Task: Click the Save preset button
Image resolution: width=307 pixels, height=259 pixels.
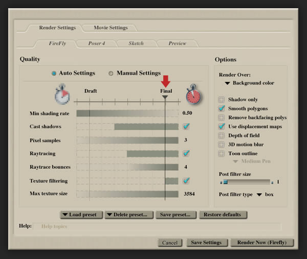Action: click(x=176, y=215)
